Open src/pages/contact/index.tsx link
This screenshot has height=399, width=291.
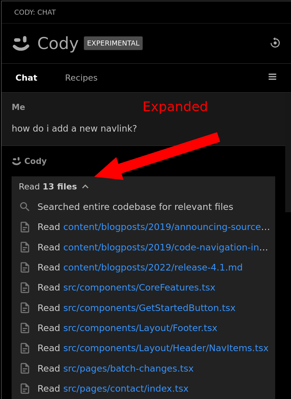pos(126,389)
